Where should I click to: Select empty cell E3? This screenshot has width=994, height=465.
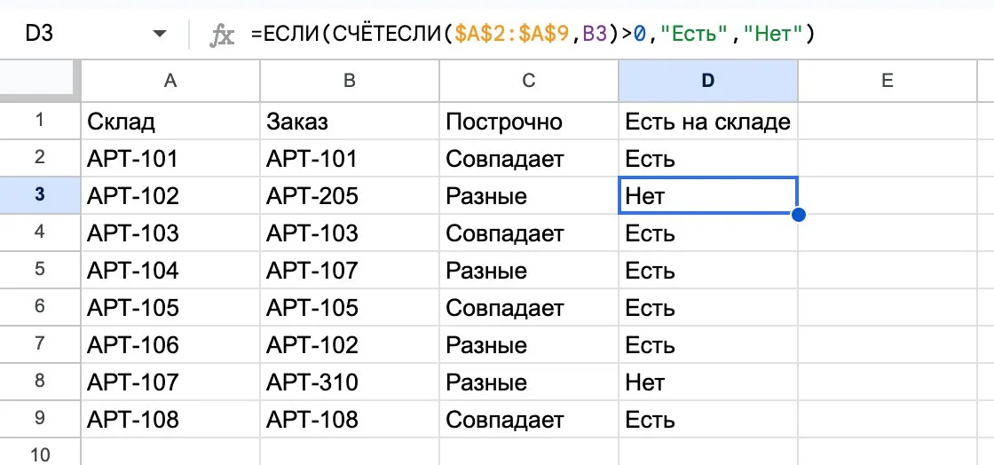click(887, 195)
